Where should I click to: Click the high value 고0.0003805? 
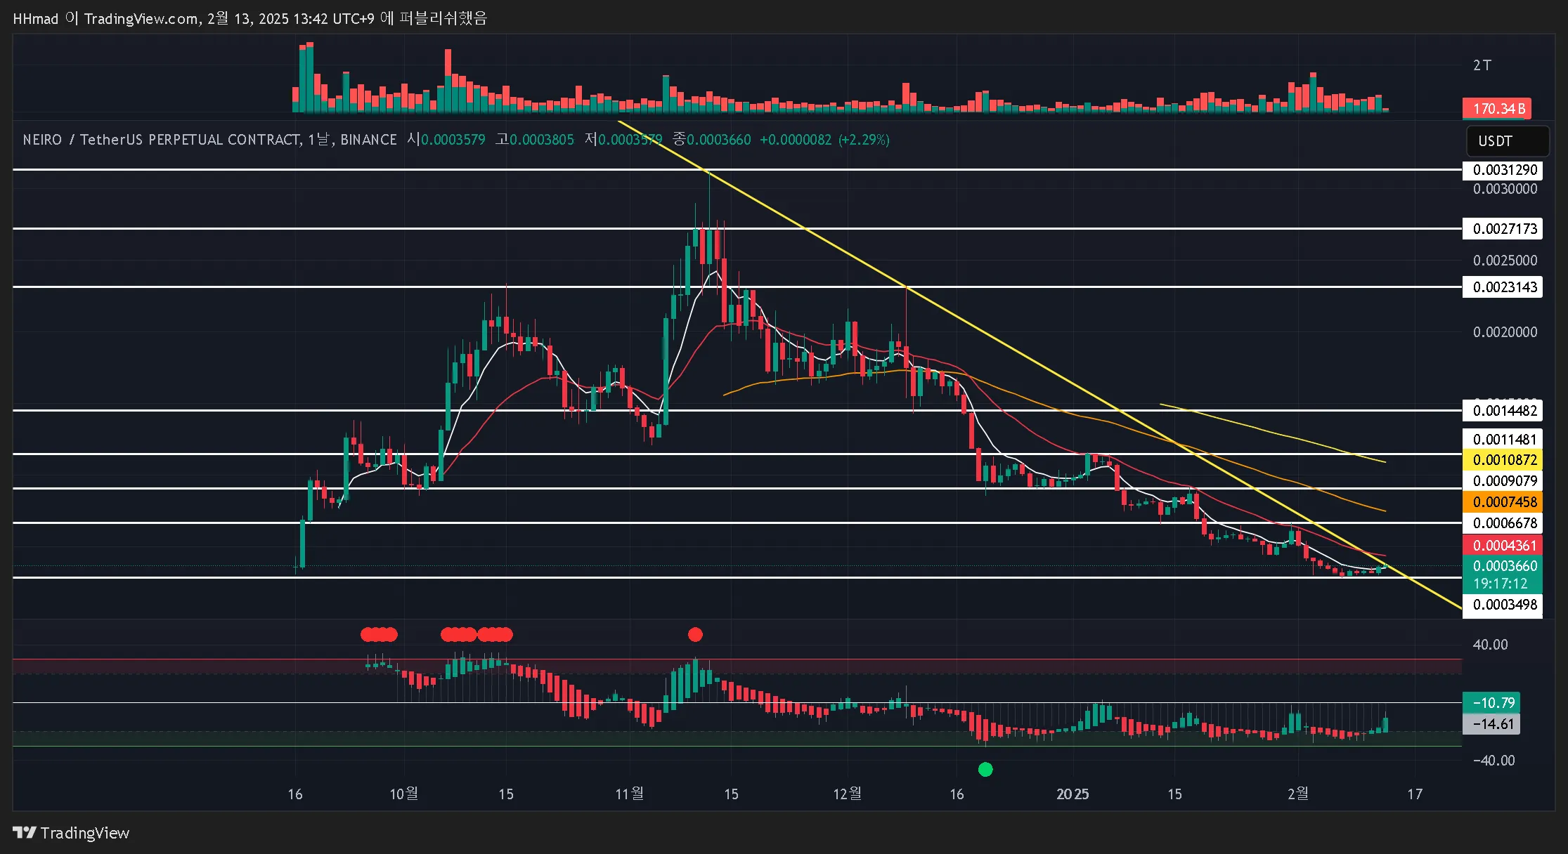[535, 140]
